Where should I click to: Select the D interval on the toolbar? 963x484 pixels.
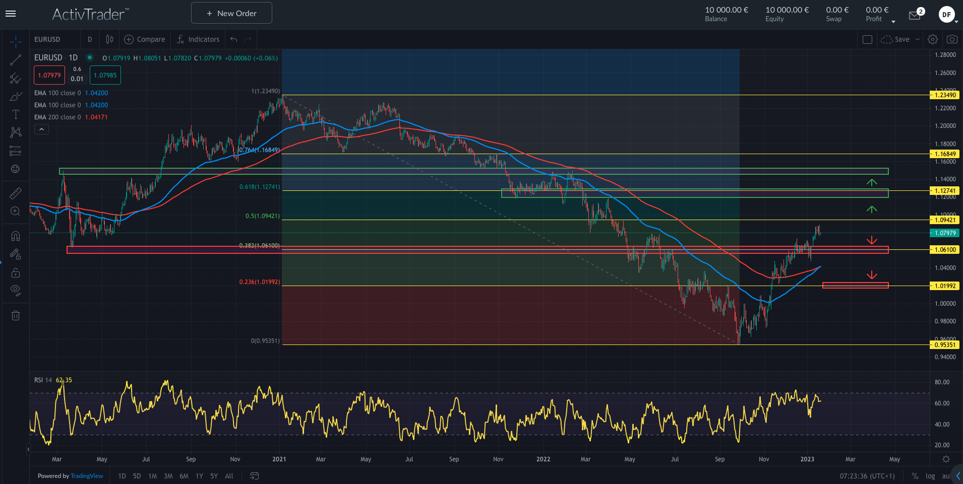(89, 39)
